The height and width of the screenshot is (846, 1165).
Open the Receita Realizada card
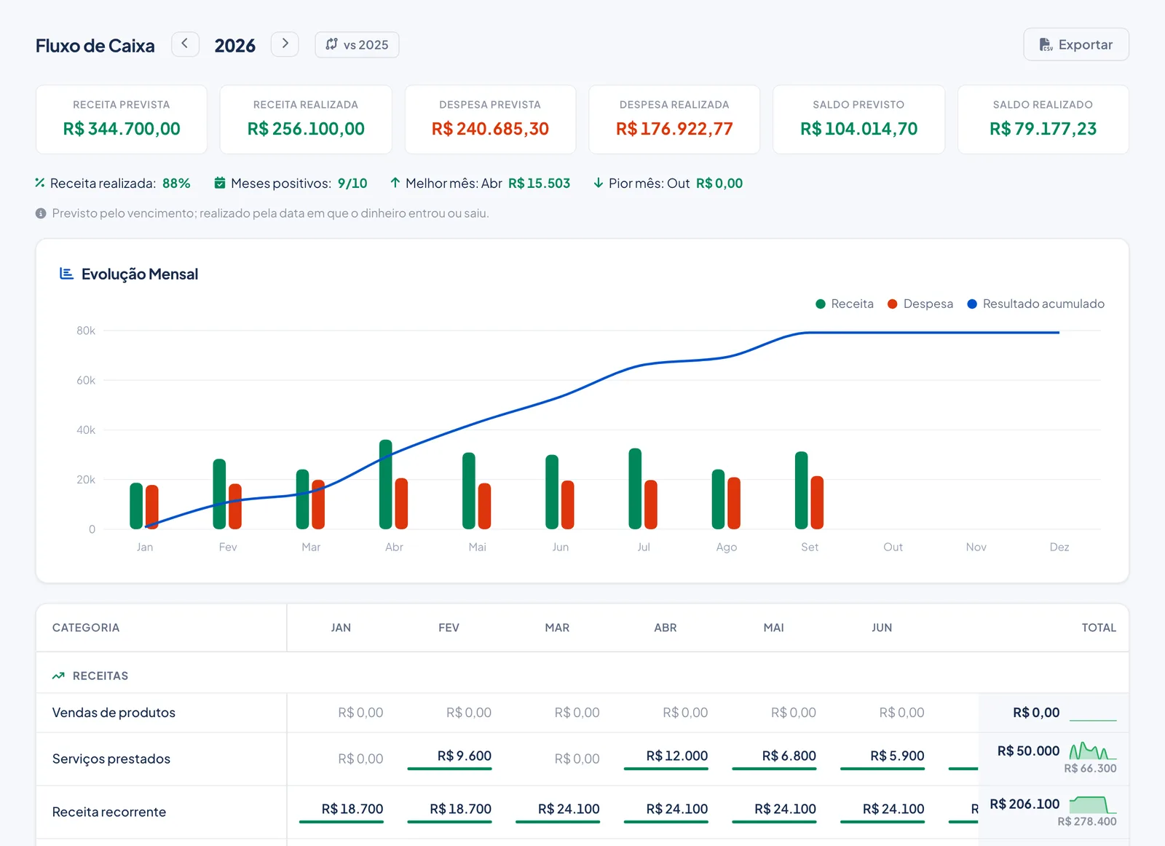tap(306, 119)
